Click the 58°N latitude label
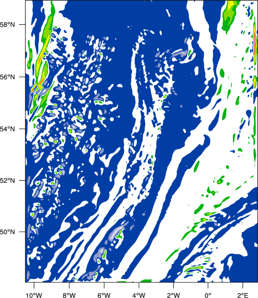The height and width of the screenshot is (298, 258). [8, 25]
